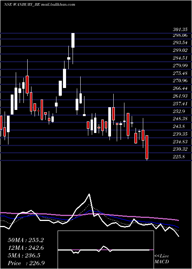This screenshot has height=269, width=192.
Task: Click the 12MA : 242.6 readout
Action: (x=26, y=248)
